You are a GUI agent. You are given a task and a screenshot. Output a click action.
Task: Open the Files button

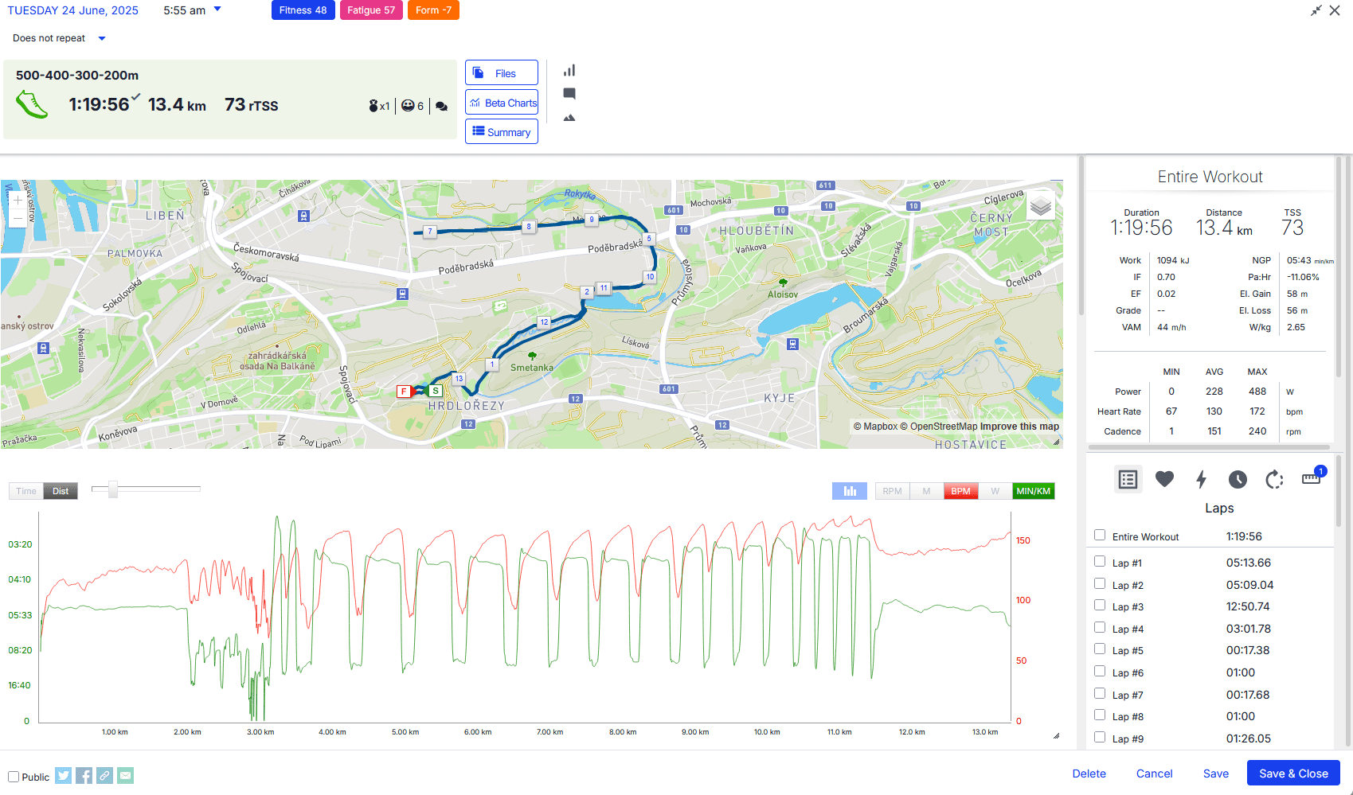502,72
